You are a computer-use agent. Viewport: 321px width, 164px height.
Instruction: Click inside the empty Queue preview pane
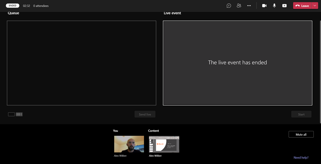coord(81,63)
